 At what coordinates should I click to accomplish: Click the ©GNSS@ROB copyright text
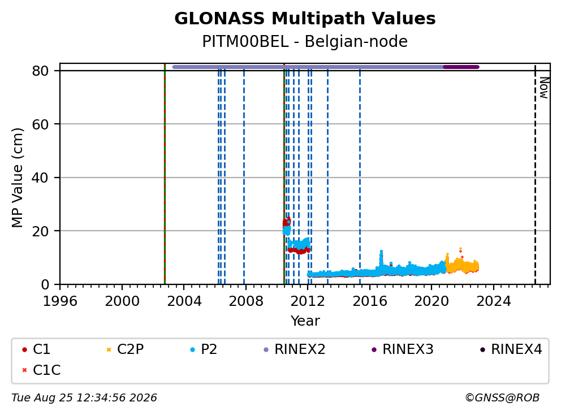pyautogui.click(x=502, y=398)
